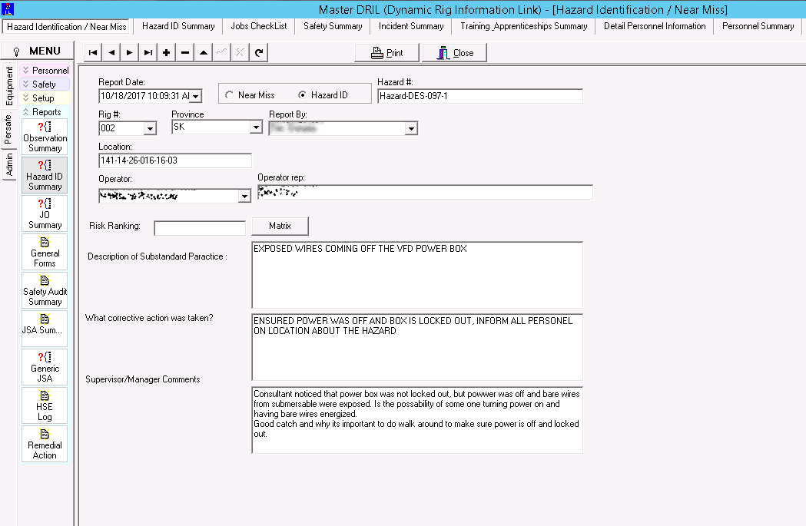Switch to Training_Apprenticeships Summary tab

click(523, 26)
